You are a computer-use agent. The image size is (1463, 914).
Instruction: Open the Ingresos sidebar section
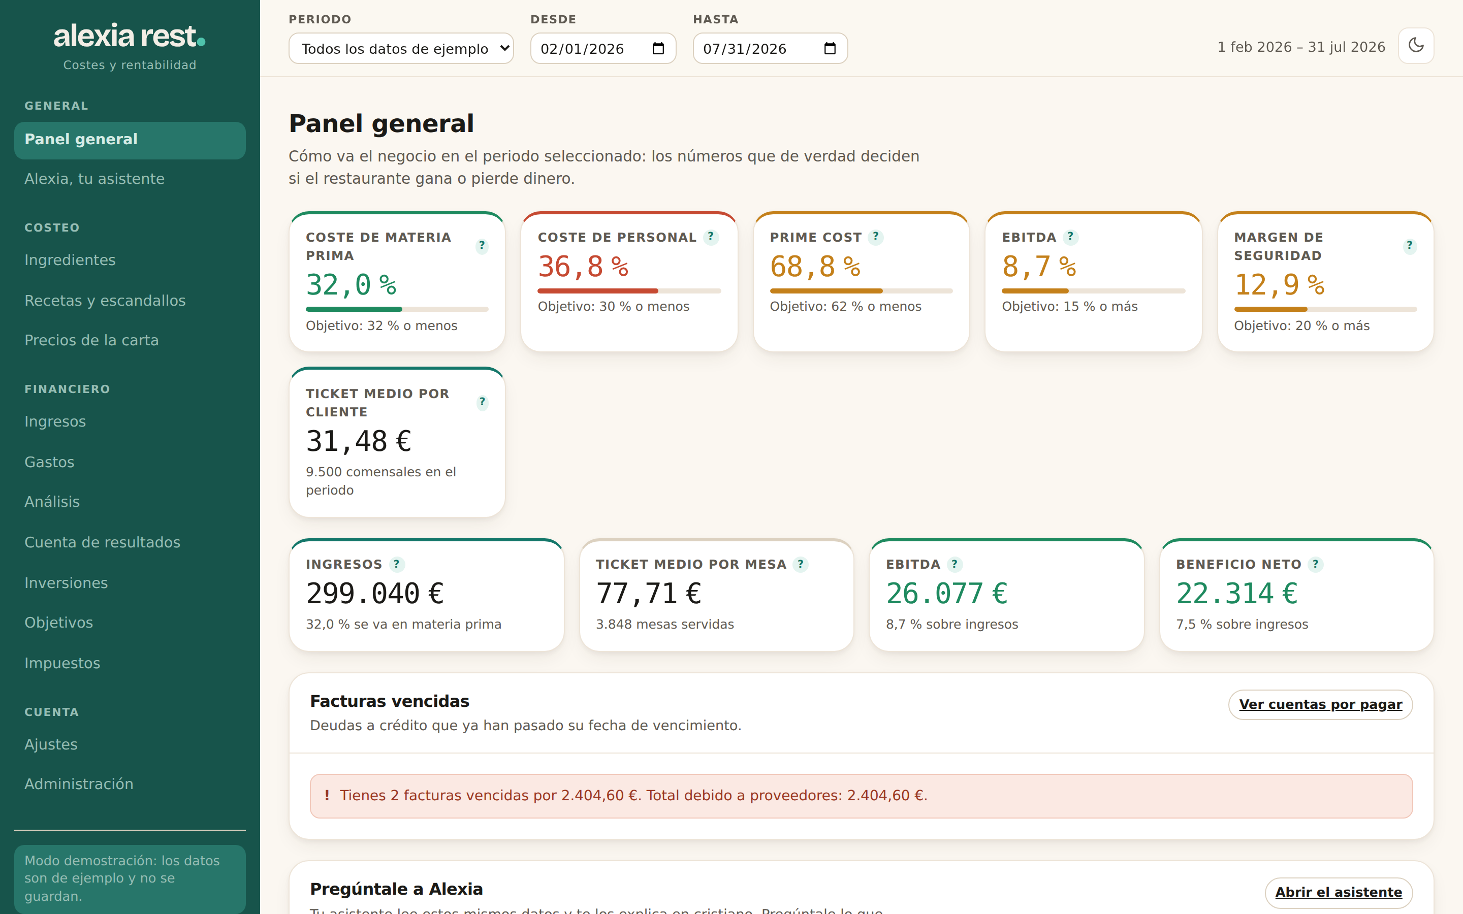click(130, 421)
